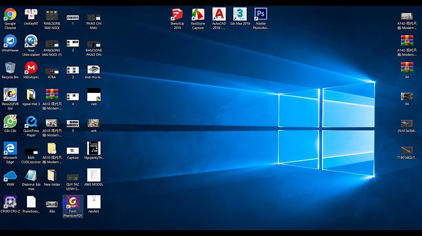Image resolution: width=422 pixels, height=236 pixels.
Task: Click the Cốc Cốc browser icon
Action: coord(10,122)
